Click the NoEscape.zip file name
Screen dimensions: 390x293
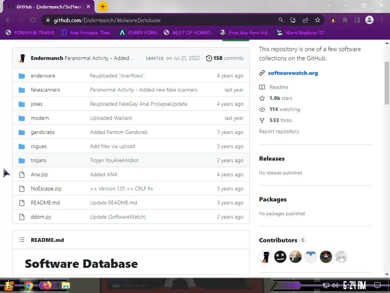coord(46,188)
